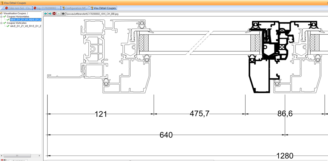Image resolution: width=328 pixels, height=161 pixels.
Task: Click the Visualisation Coupes root icon
Action: pos(2,14)
